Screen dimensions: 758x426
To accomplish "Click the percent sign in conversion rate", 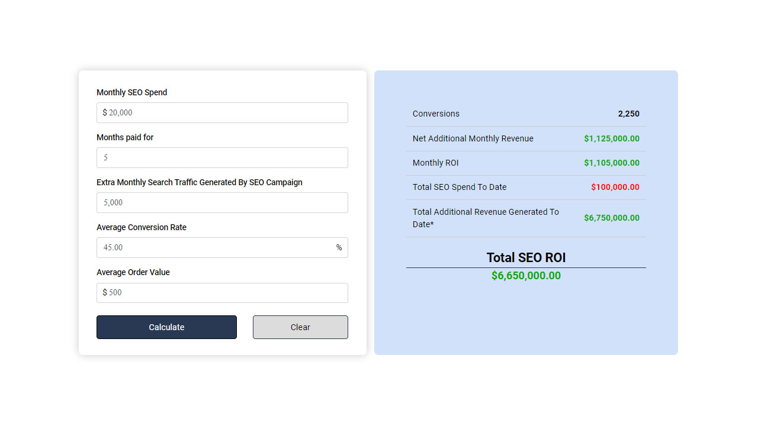I will tap(339, 247).
